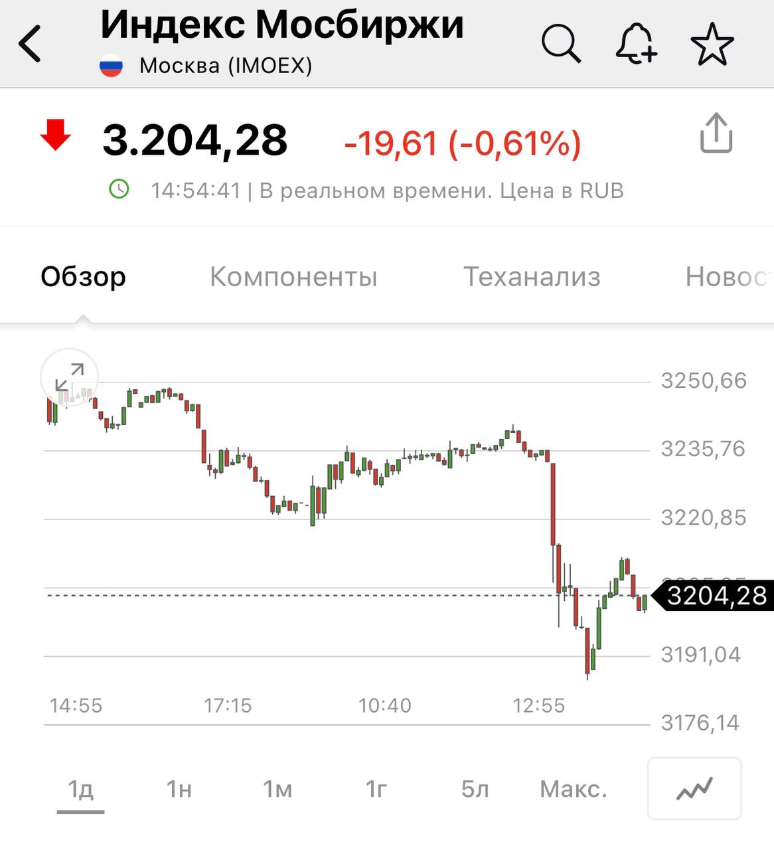774x850 pixels.
Task: Switch to the Теханализ tab
Action: coord(532,277)
